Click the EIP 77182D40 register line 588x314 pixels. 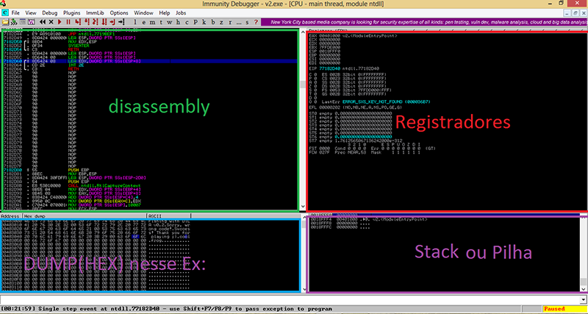point(344,69)
